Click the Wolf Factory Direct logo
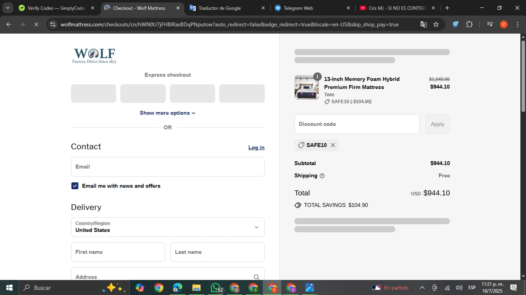The width and height of the screenshot is (526, 295). coord(94,56)
